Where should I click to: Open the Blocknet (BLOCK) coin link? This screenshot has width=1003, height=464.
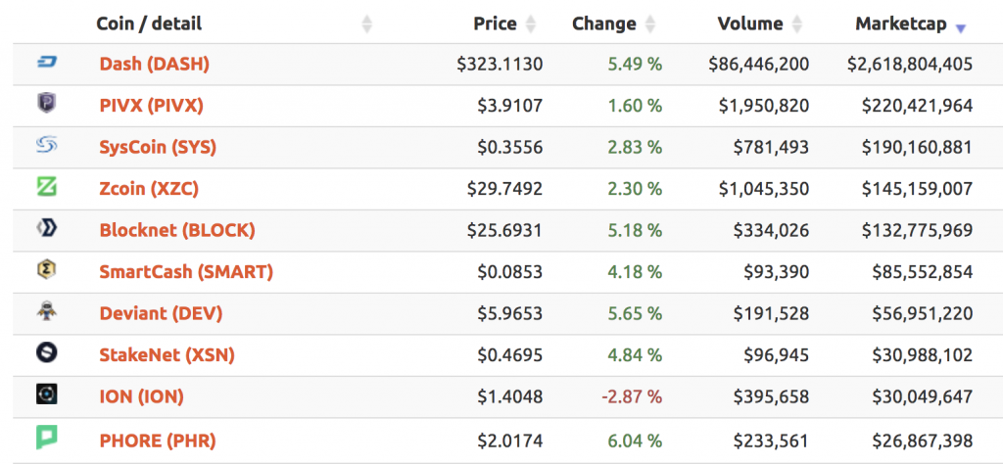(177, 230)
